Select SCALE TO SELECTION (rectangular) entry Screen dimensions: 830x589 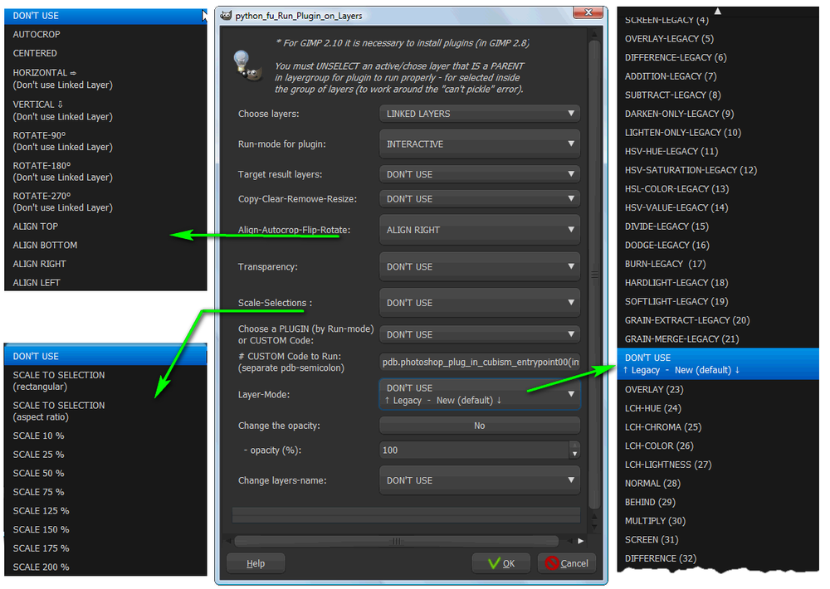tap(105, 381)
